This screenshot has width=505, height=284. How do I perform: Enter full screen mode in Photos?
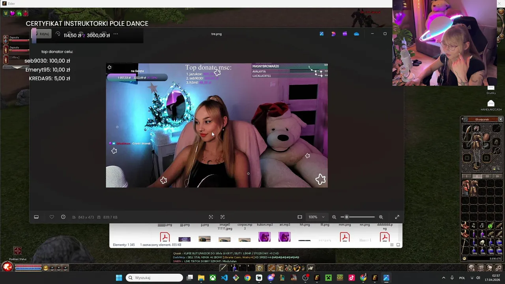pos(397,217)
